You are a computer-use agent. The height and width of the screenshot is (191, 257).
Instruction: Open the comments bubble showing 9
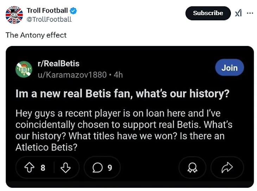tap(102, 168)
